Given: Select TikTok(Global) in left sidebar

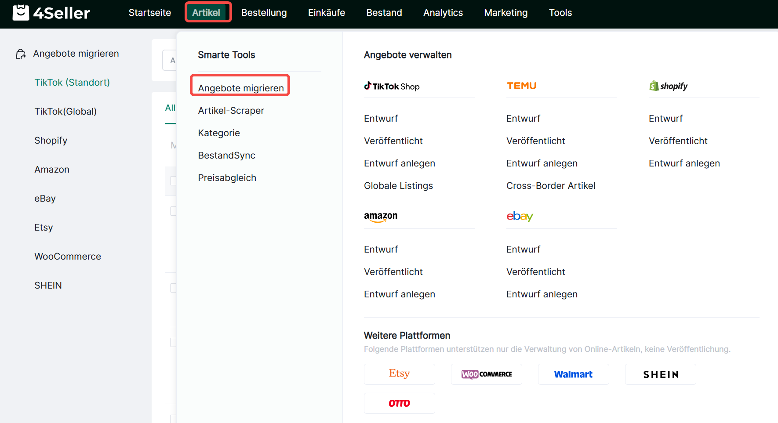Looking at the screenshot, I should pos(65,112).
